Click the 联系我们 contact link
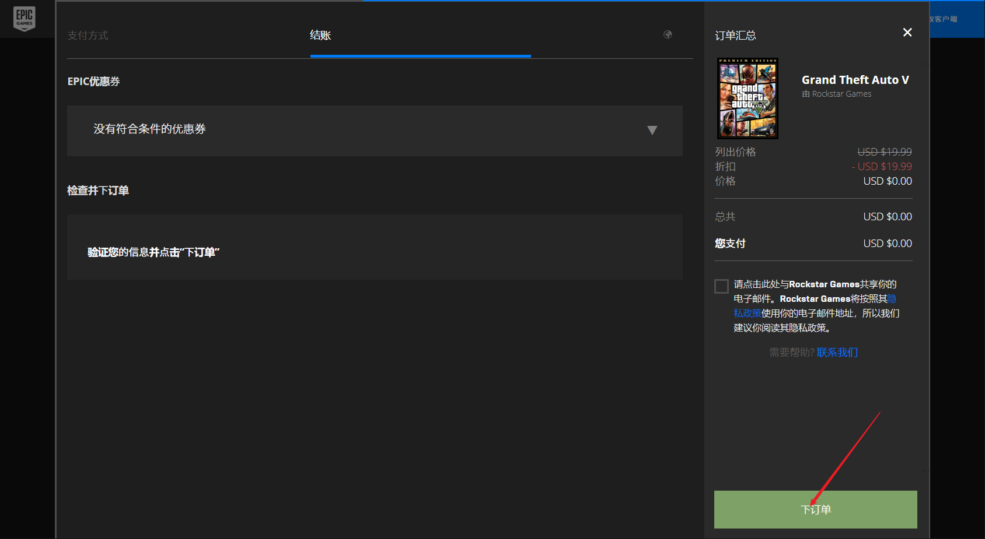Viewport: 985px width, 539px height. point(837,353)
